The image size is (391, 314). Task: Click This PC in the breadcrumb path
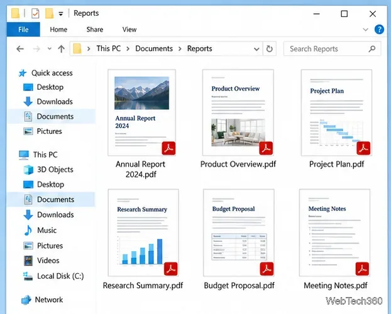coord(109,48)
